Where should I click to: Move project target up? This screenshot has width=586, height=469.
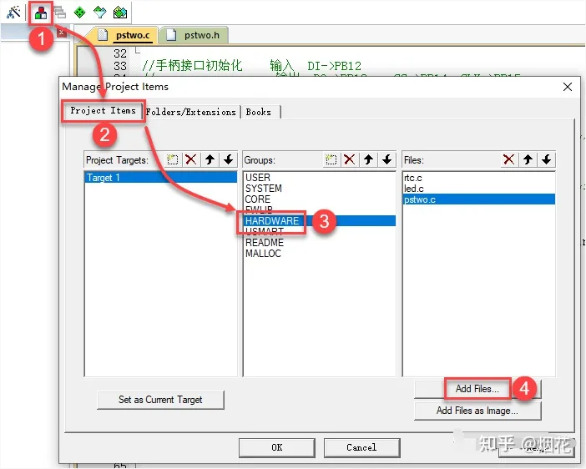coord(210,160)
